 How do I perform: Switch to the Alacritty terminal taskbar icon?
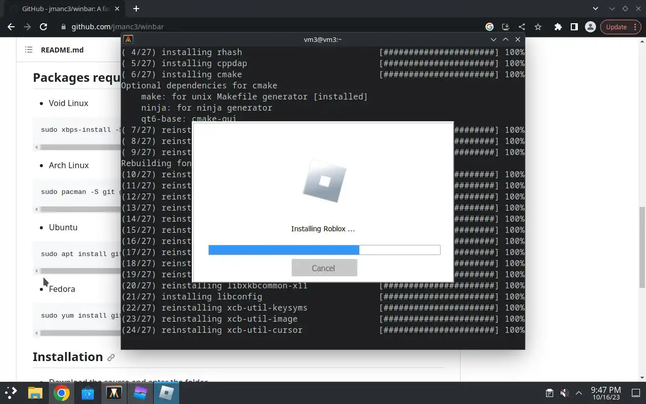pyautogui.click(x=114, y=393)
